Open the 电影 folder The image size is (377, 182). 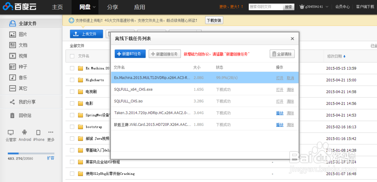coord(89,103)
